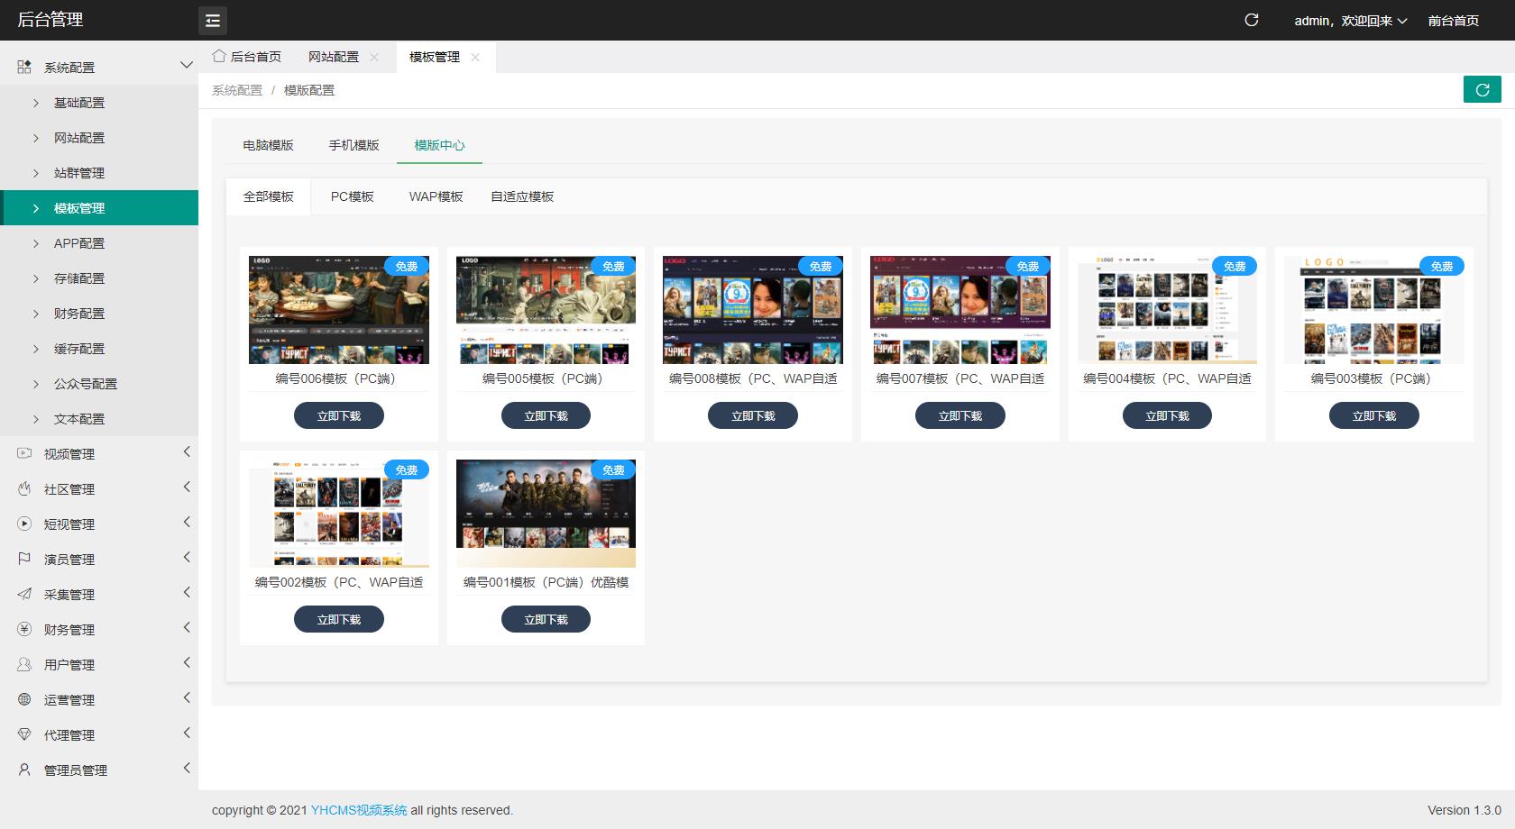Image resolution: width=1515 pixels, height=829 pixels.
Task: Expand the 代理管理 menu arrow
Action: [x=187, y=733]
